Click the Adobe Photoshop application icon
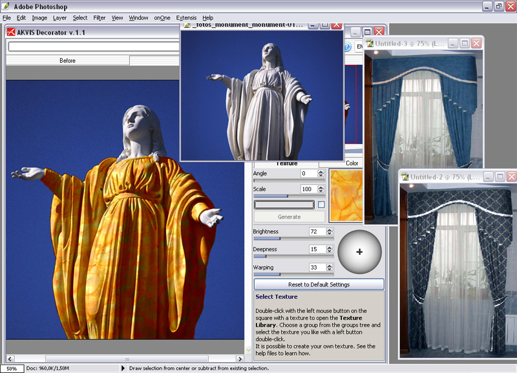 point(6,6)
